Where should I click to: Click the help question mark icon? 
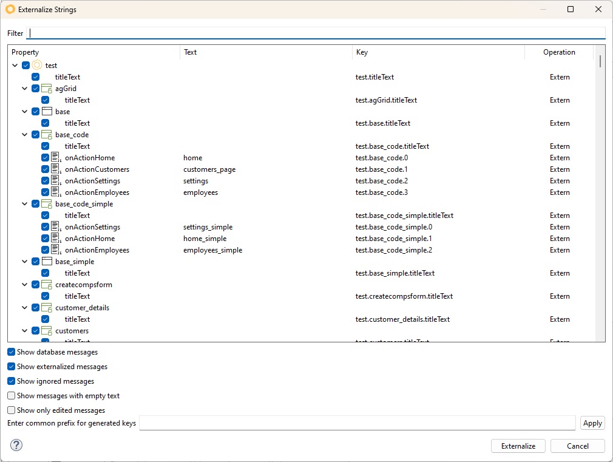(x=16, y=446)
